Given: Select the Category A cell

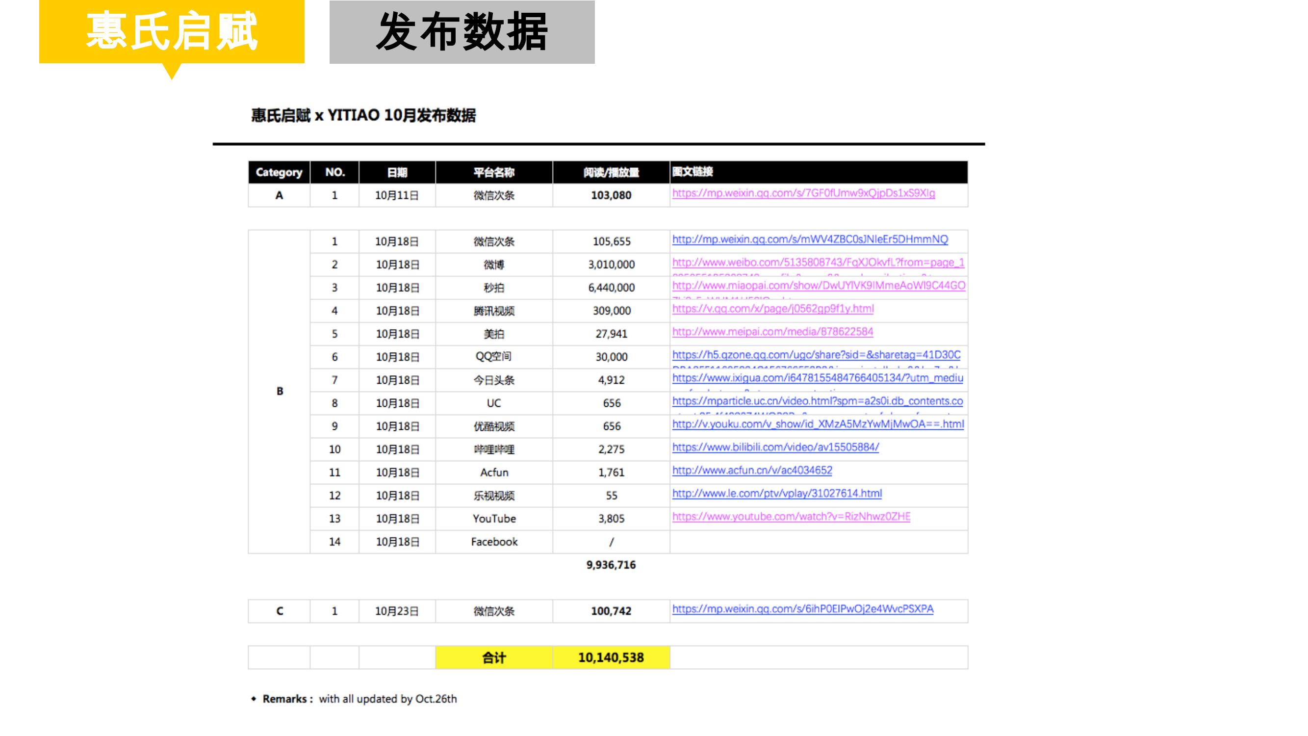Looking at the screenshot, I should click(x=279, y=195).
